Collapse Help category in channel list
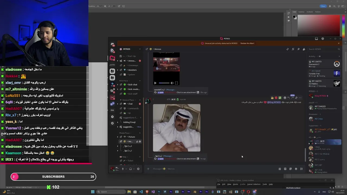Viewport: 347px width, 195px height. pyautogui.click(x=123, y=157)
